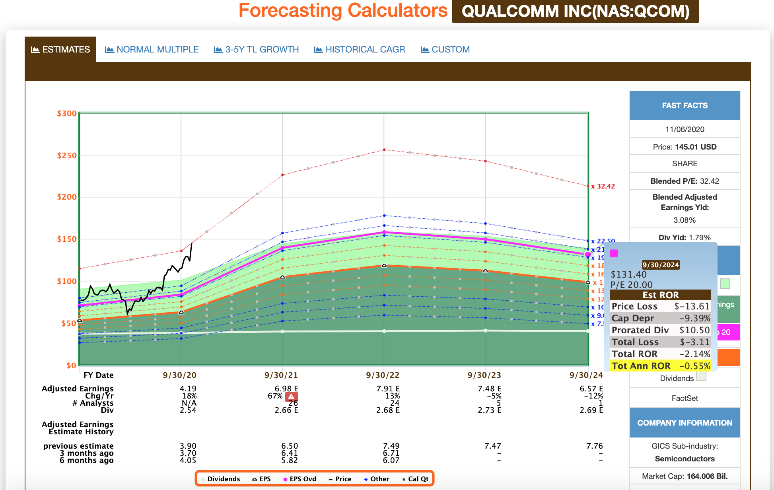Screen dimensions: 774x490
Task: Toggle the EPS Ovd series in the legend
Action: 299,479
